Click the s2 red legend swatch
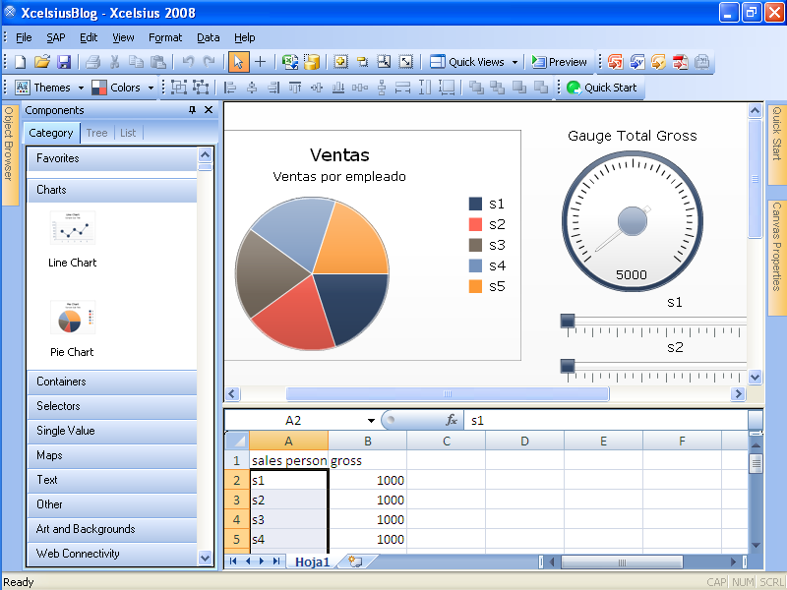787x590 pixels. pos(475,224)
